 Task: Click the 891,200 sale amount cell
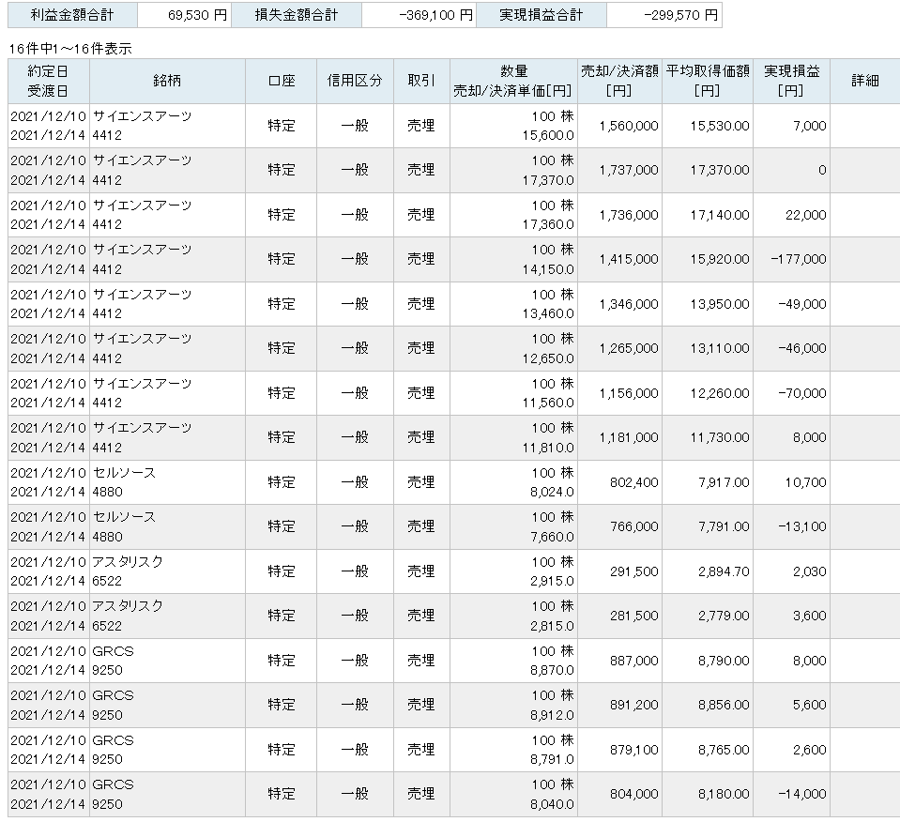pyautogui.click(x=619, y=705)
